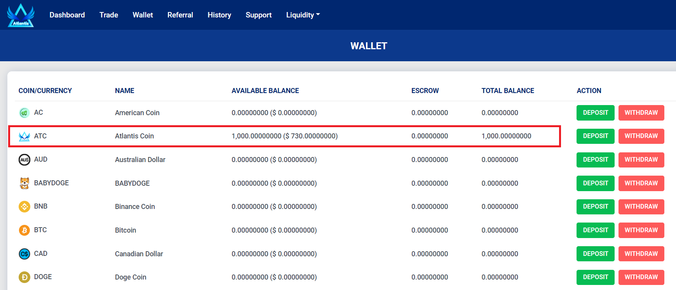Open the Support page
Viewport: 676px width, 290px height.
coord(259,15)
